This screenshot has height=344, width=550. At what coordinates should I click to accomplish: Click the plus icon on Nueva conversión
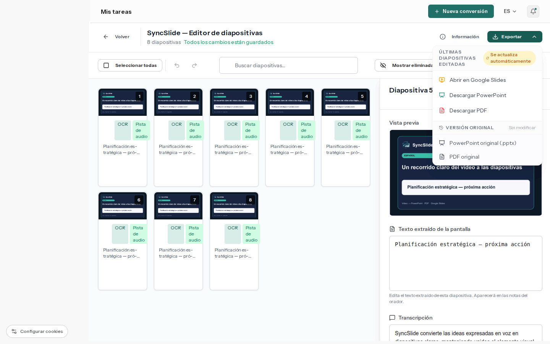[437, 11]
